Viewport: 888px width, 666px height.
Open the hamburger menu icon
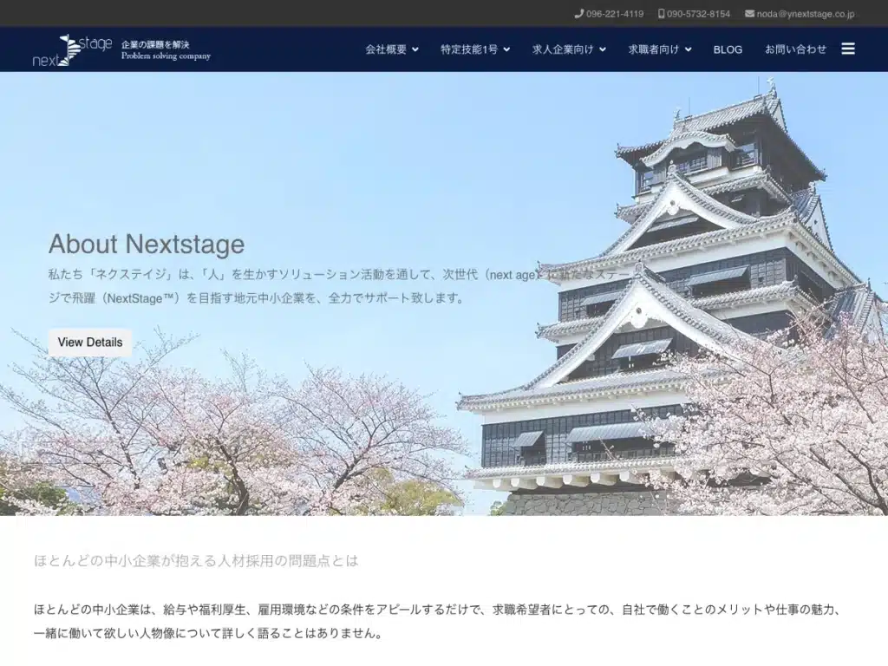click(848, 49)
